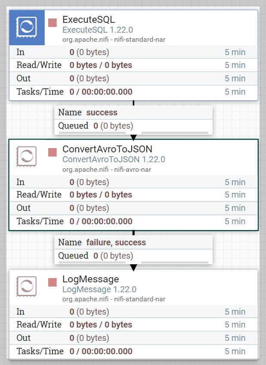Screen dimensions: 266x365
Task: Click the ExecuteSQL processor icon
Action: [x=27, y=28]
